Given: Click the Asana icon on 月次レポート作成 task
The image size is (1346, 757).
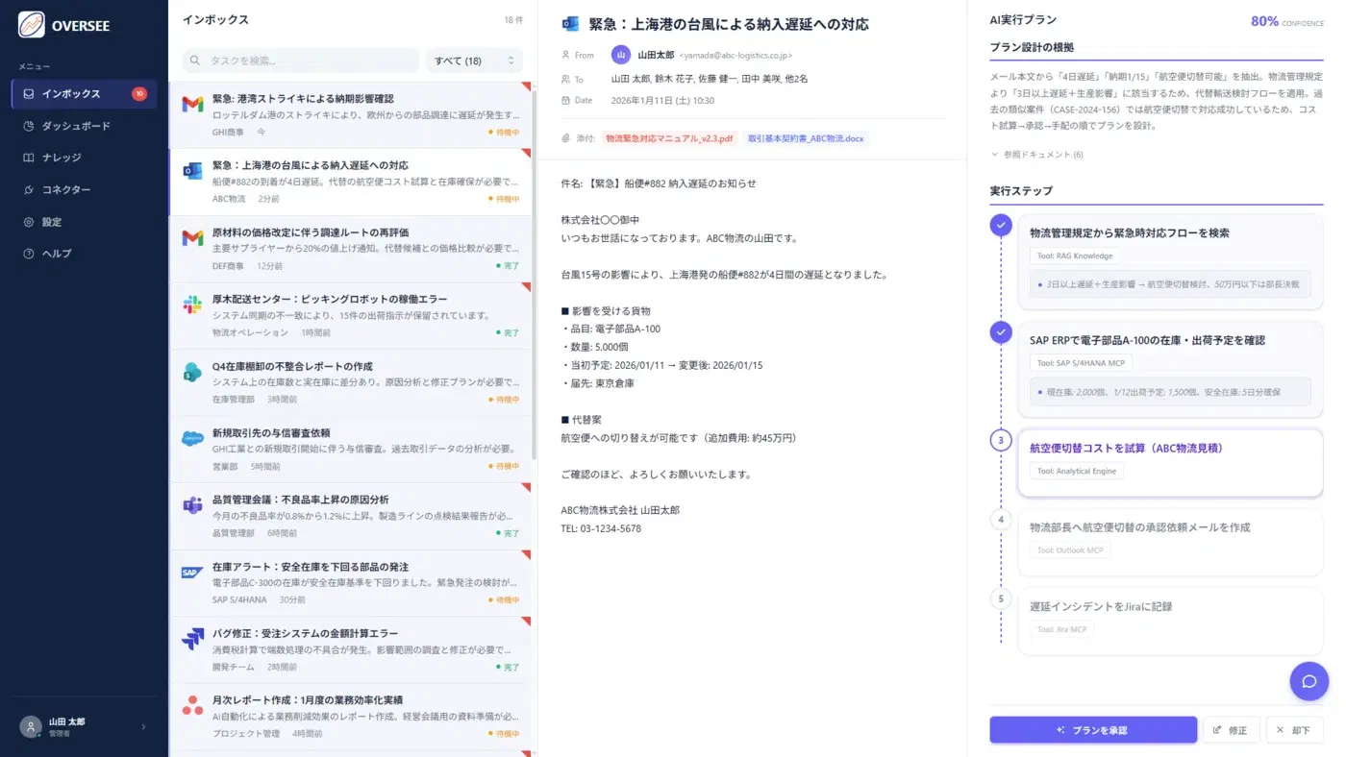Looking at the screenshot, I should coord(192,706).
